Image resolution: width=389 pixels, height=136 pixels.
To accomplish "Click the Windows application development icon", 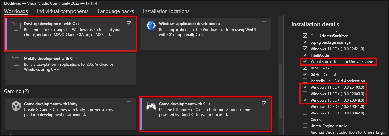I will coord(151,26).
